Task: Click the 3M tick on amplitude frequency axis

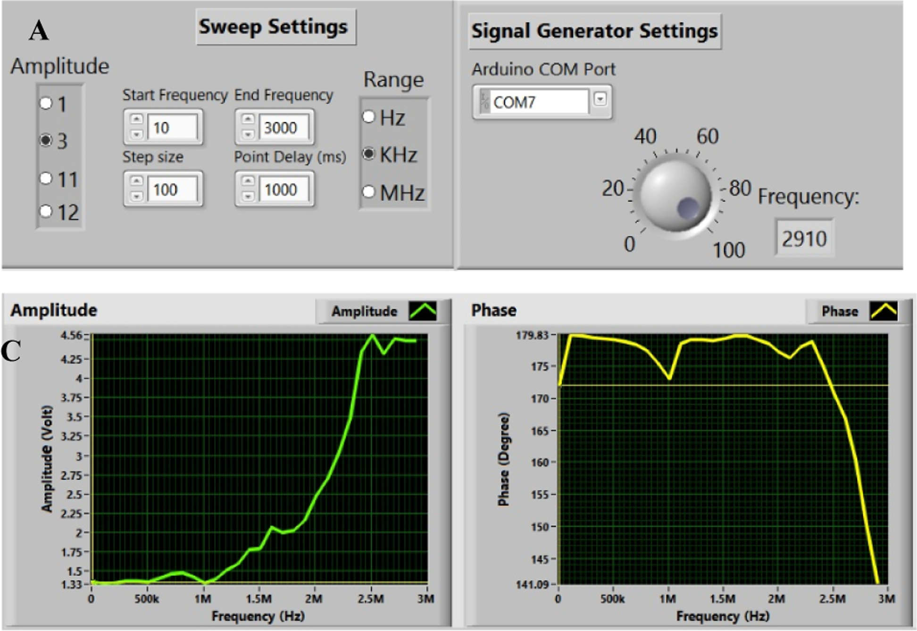Action: (426, 599)
